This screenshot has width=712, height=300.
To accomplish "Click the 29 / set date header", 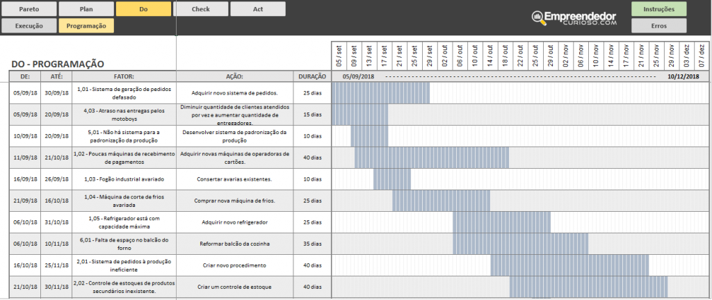I will [x=430, y=56].
